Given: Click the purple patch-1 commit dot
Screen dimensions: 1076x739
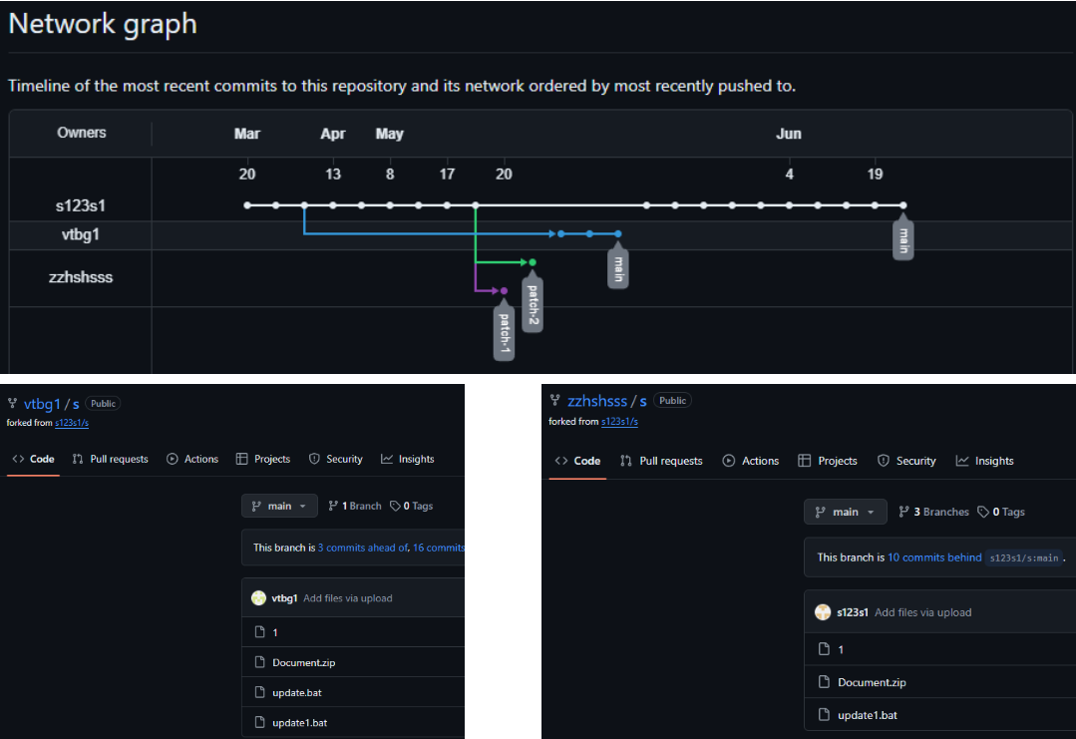Looking at the screenshot, I should 504,291.
